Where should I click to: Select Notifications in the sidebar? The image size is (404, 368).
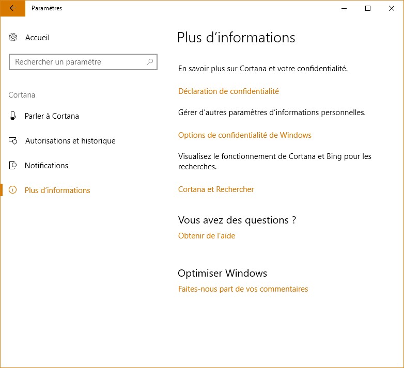(x=46, y=166)
